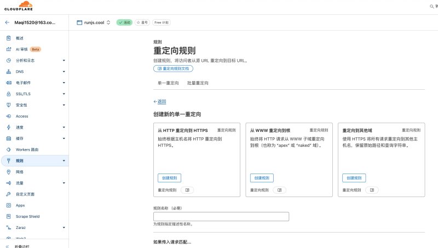Screen dimensions: 438x248
Task: Expand Zaraz submenu arrow
Action: pyautogui.click(x=64, y=228)
